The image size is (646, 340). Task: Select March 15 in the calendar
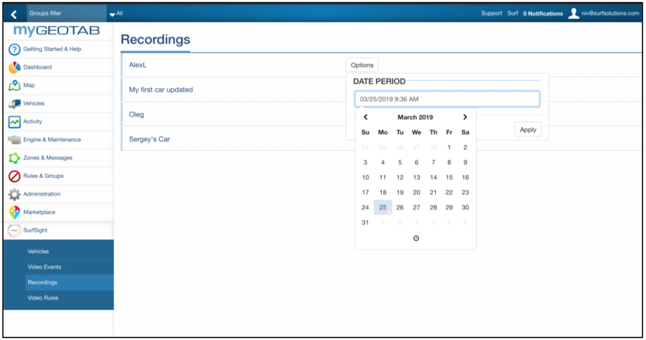[449, 178]
